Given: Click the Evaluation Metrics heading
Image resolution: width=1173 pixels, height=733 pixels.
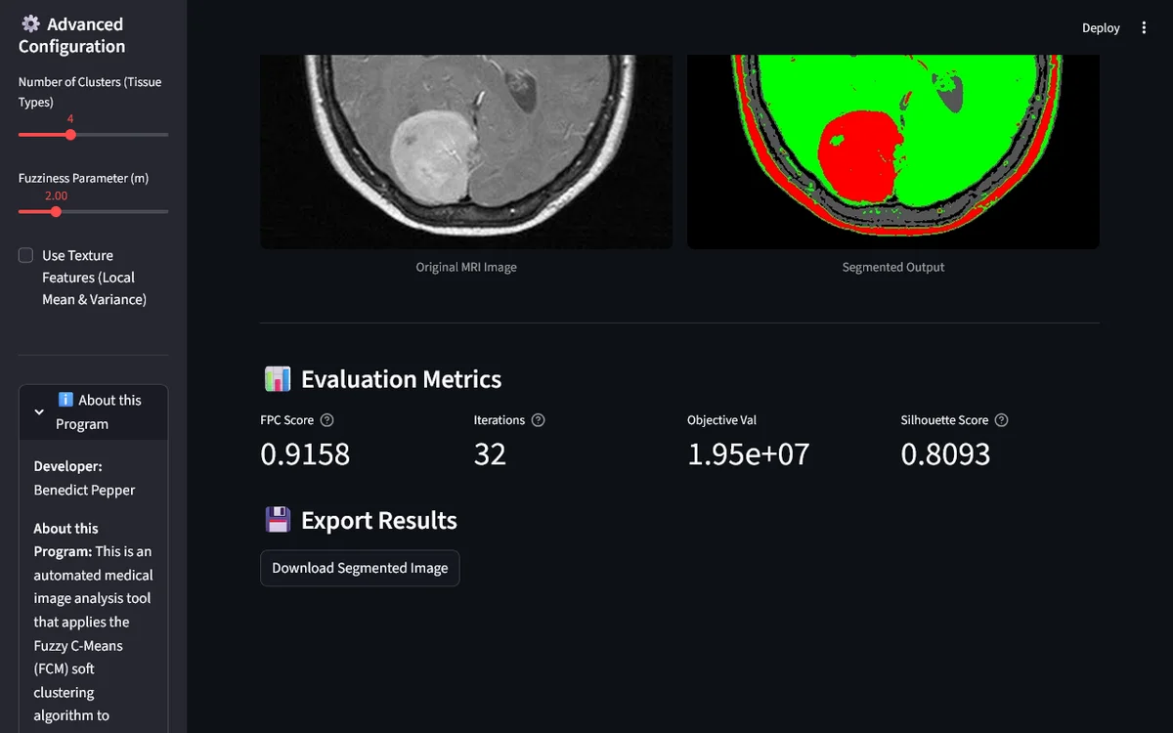Looking at the screenshot, I should (x=401, y=379).
